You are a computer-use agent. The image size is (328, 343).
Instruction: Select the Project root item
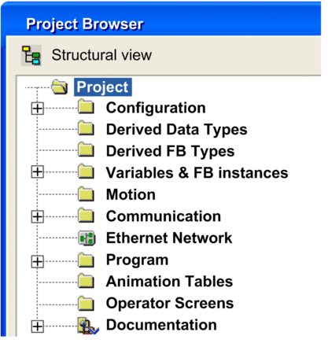pyautogui.click(x=103, y=87)
